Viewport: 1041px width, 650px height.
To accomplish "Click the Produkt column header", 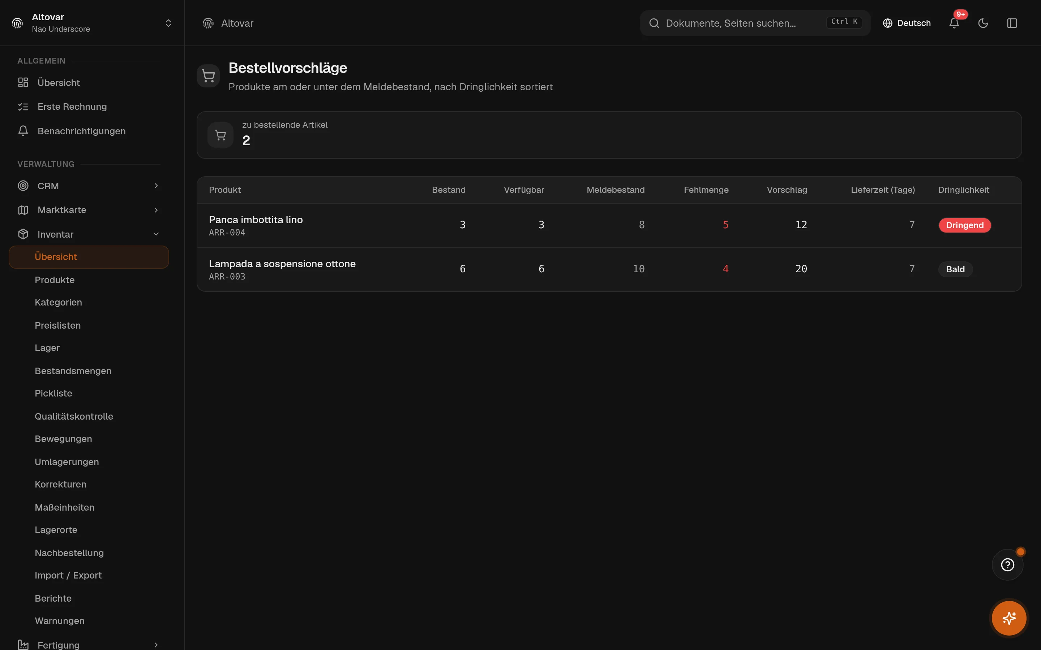I will tap(224, 190).
